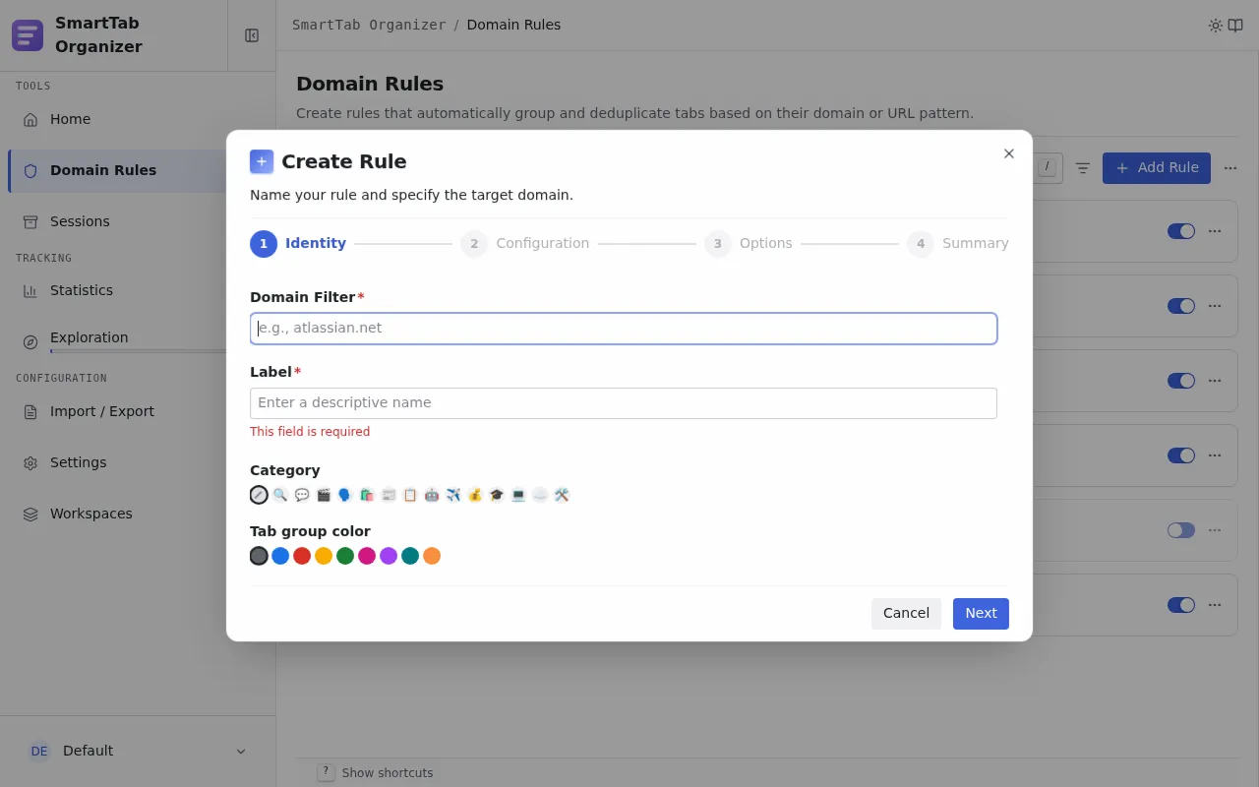1259x787 pixels.
Task: Click the SmartTab Organizer breadcrumb link
Action: [x=369, y=26]
